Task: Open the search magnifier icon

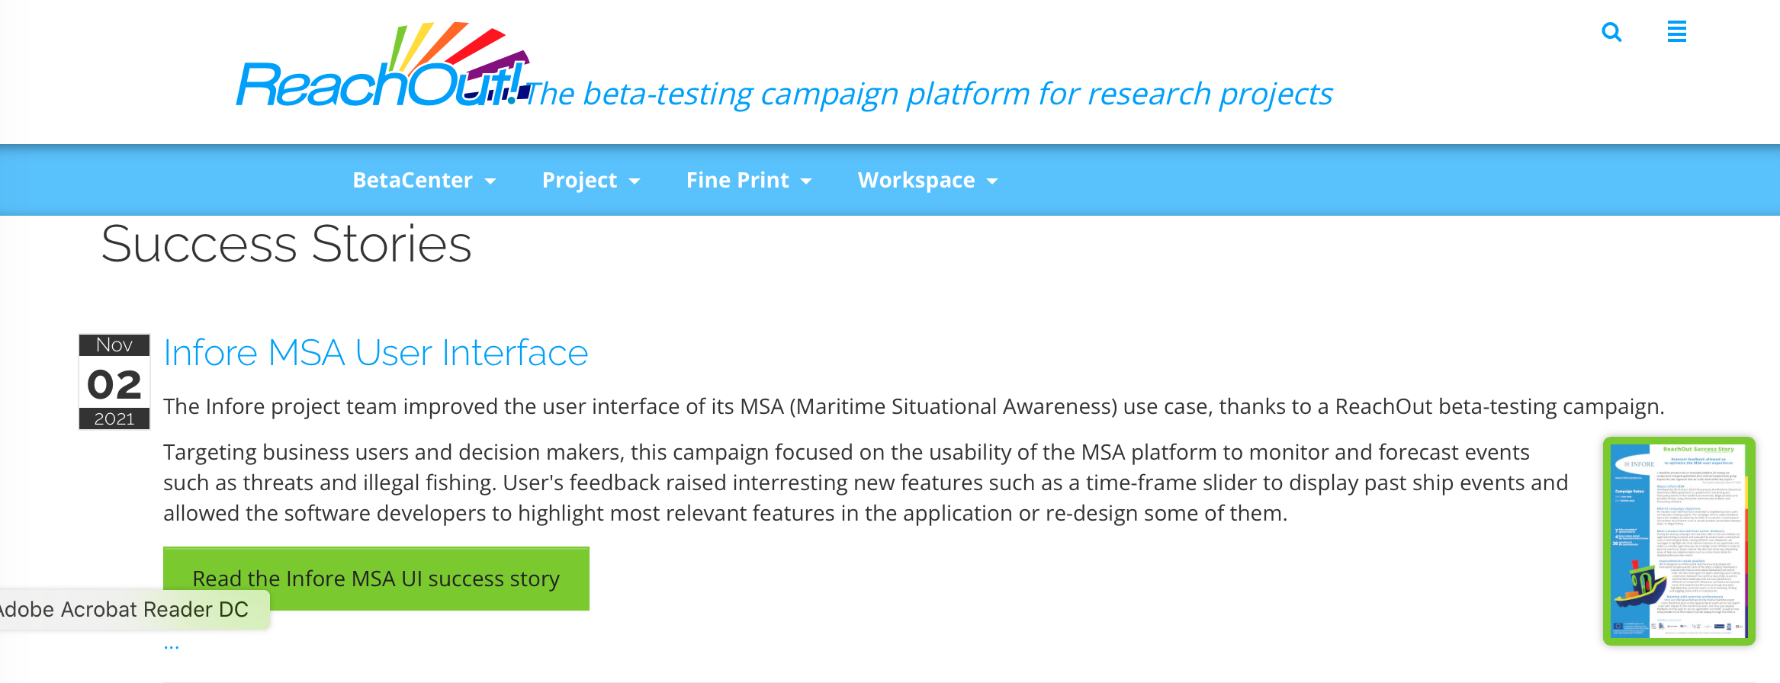Action: [x=1611, y=32]
